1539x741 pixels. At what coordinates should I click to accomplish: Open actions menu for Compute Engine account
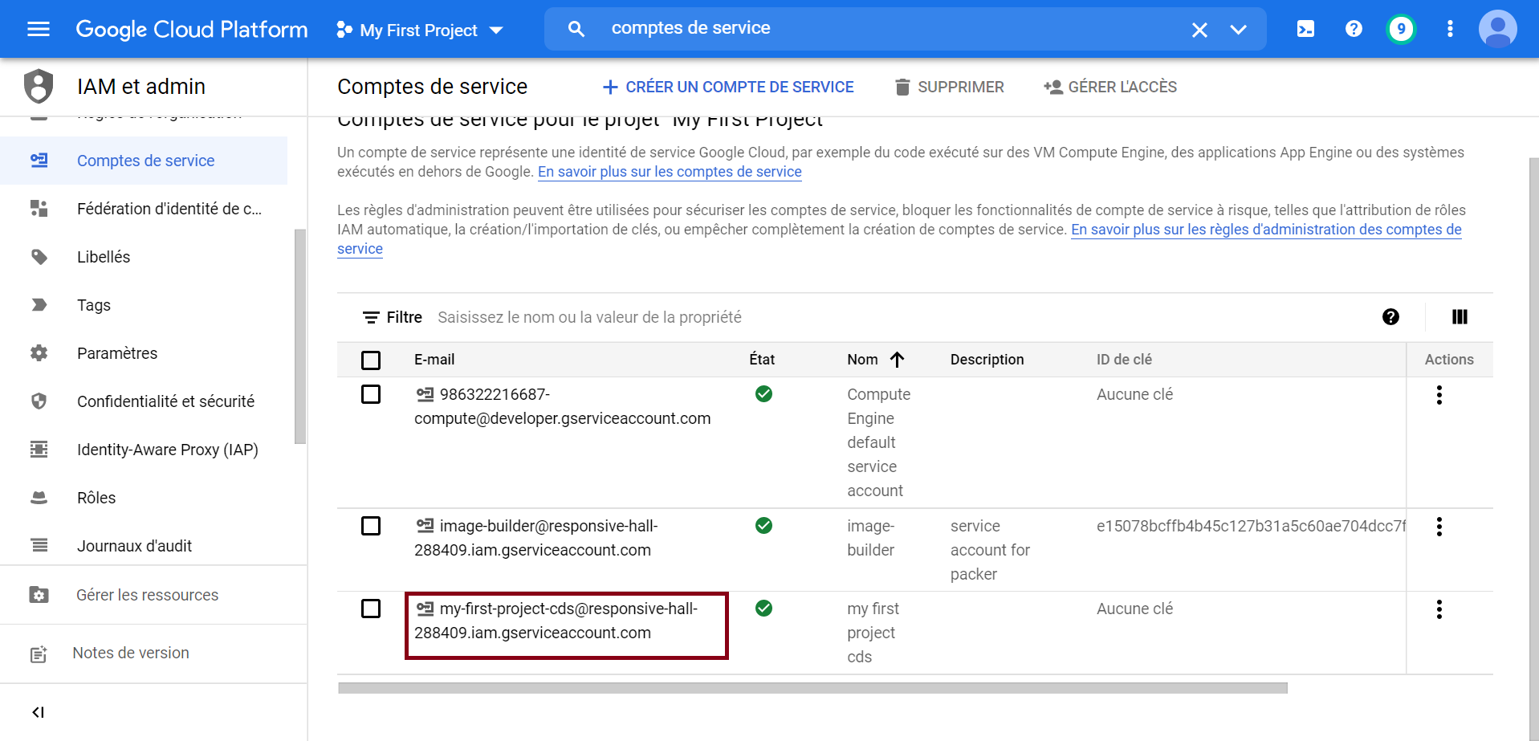click(1439, 395)
